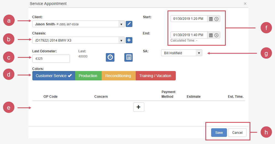Image resolution: width=275 pixels, height=144 pixels.
Task: Expand the Client dropdown
Action: tap(121, 24)
